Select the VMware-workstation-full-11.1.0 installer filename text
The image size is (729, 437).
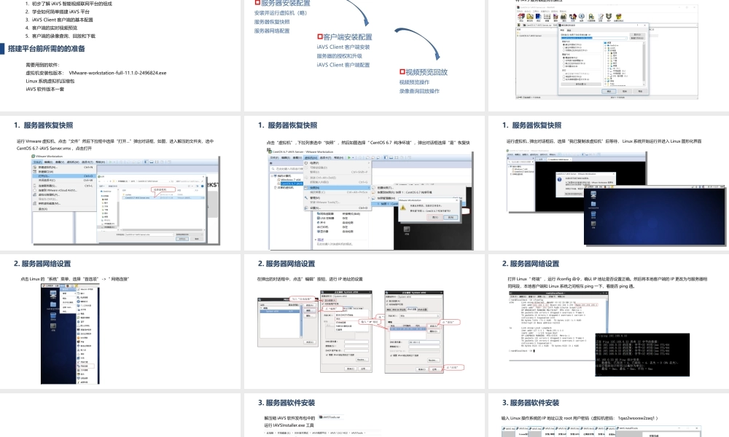tap(118, 73)
